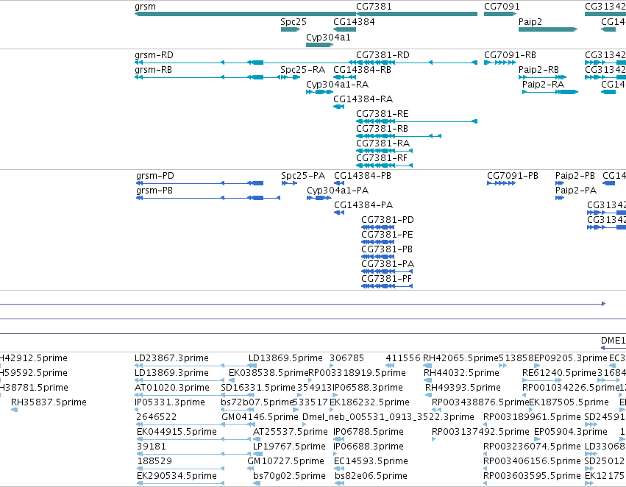Click the LD13869.5prime EST label

pos(285,358)
